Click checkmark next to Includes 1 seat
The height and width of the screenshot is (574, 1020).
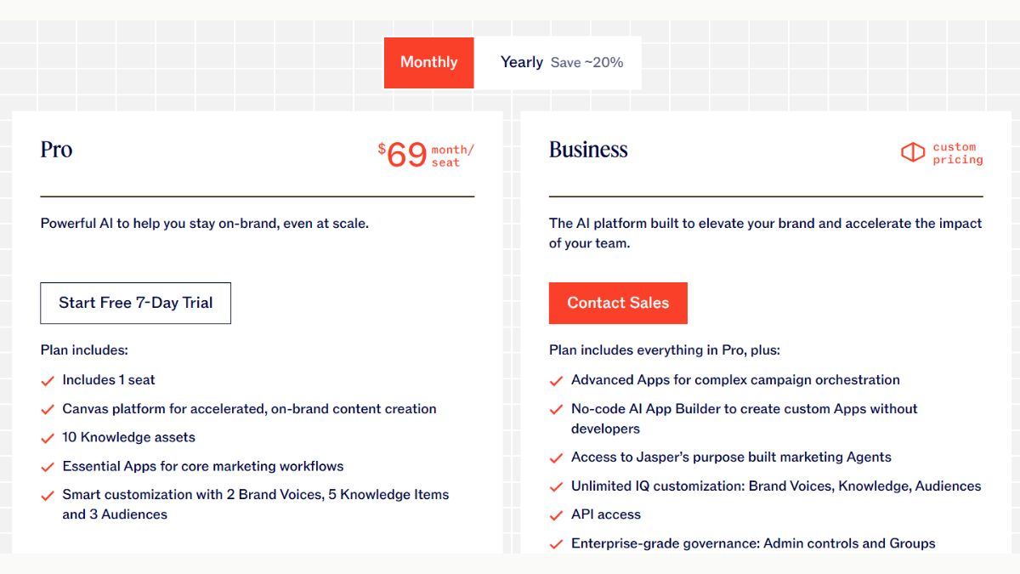coord(48,381)
